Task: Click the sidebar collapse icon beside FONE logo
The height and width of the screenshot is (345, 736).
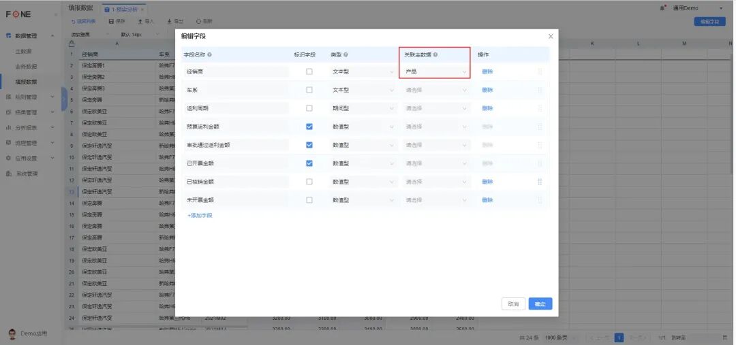Action: (56, 14)
